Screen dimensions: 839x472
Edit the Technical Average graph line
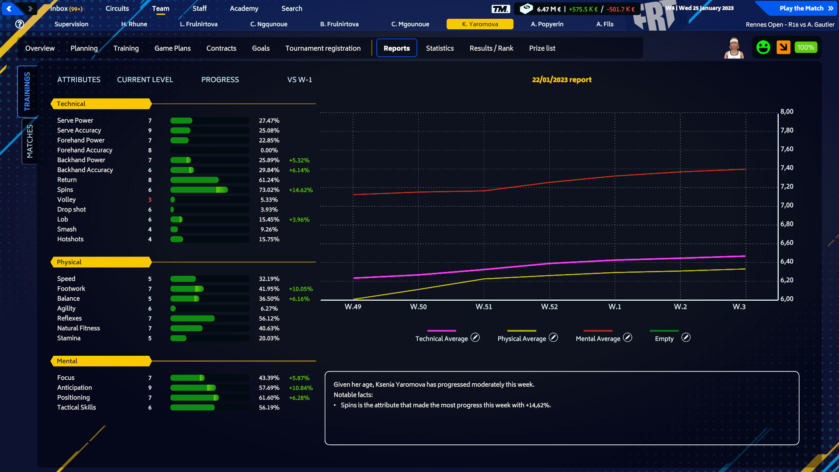[x=475, y=337]
